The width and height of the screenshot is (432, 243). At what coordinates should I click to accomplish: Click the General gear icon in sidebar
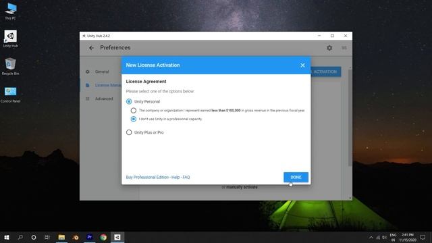tap(88, 72)
